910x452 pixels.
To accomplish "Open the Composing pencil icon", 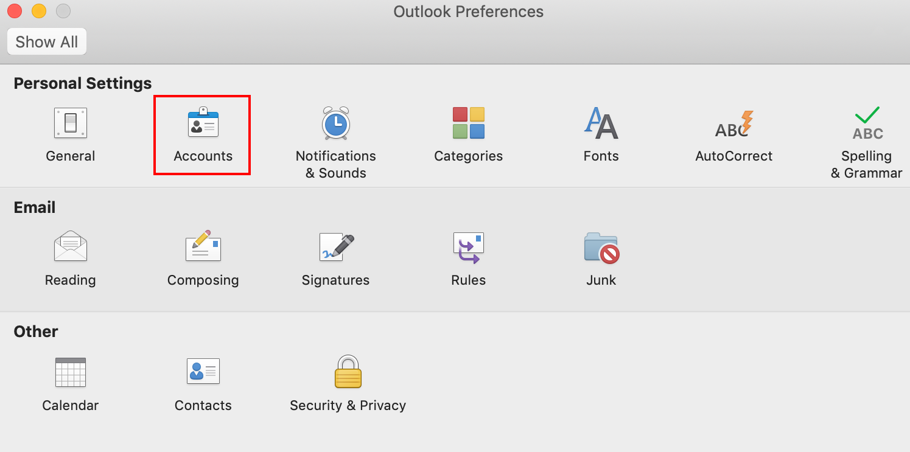I will [x=203, y=246].
